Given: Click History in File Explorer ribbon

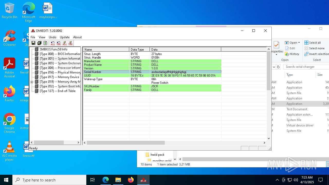Looking at the screenshot, I should pos(292,54).
